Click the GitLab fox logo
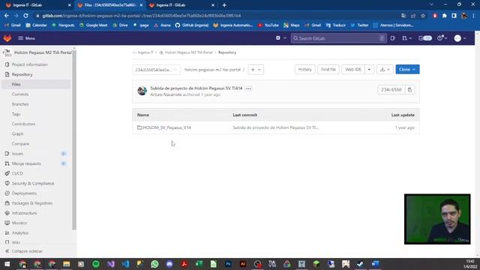Image resolution: width=480 pixels, height=270 pixels. [7, 38]
